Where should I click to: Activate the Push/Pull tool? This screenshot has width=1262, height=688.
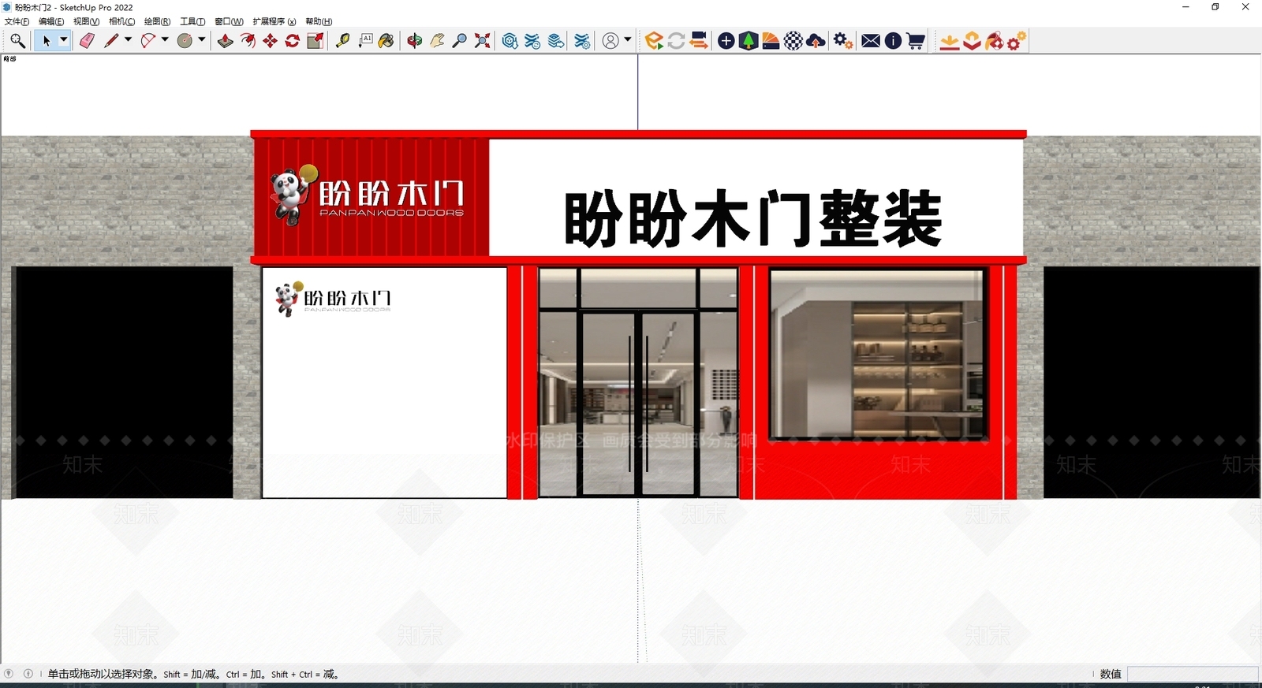tap(226, 41)
